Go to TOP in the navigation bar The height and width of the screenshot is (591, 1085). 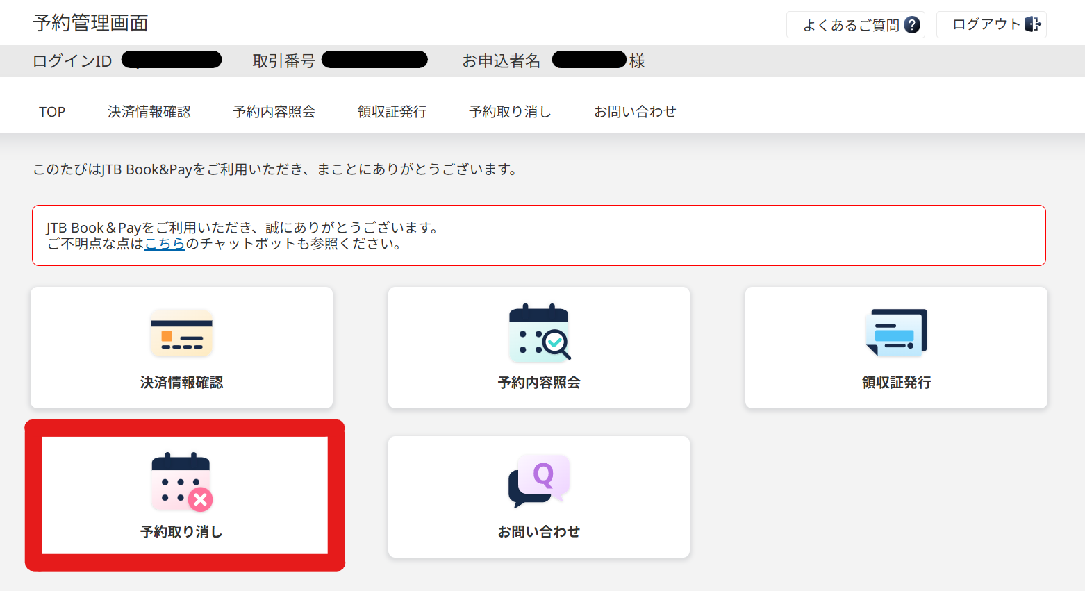(x=52, y=112)
